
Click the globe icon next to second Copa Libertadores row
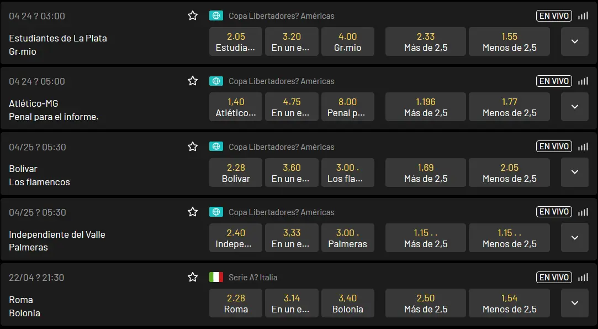(x=216, y=81)
